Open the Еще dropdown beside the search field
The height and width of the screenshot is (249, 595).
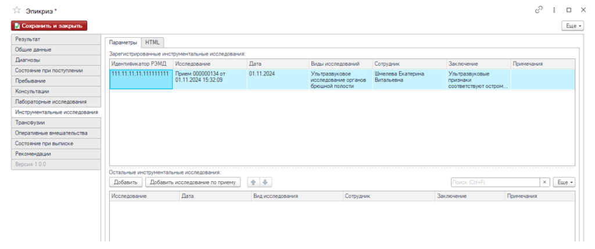click(x=564, y=182)
